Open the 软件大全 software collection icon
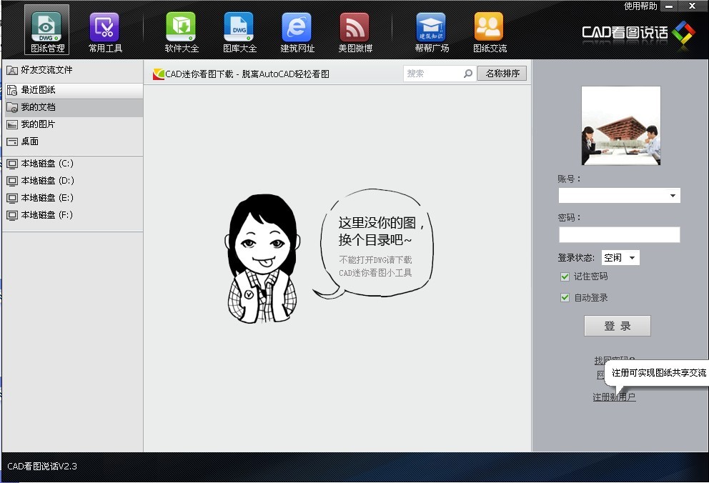The width and height of the screenshot is (709, 483). [x=182, y=29]
